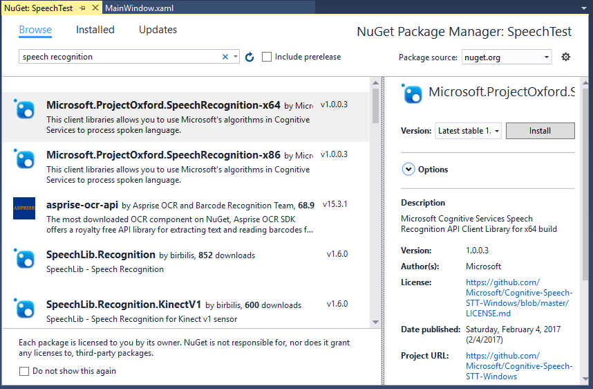The image size is (593, 389).
Task: Click the Asprise OCR package logo
Action: tap(24, 208)
